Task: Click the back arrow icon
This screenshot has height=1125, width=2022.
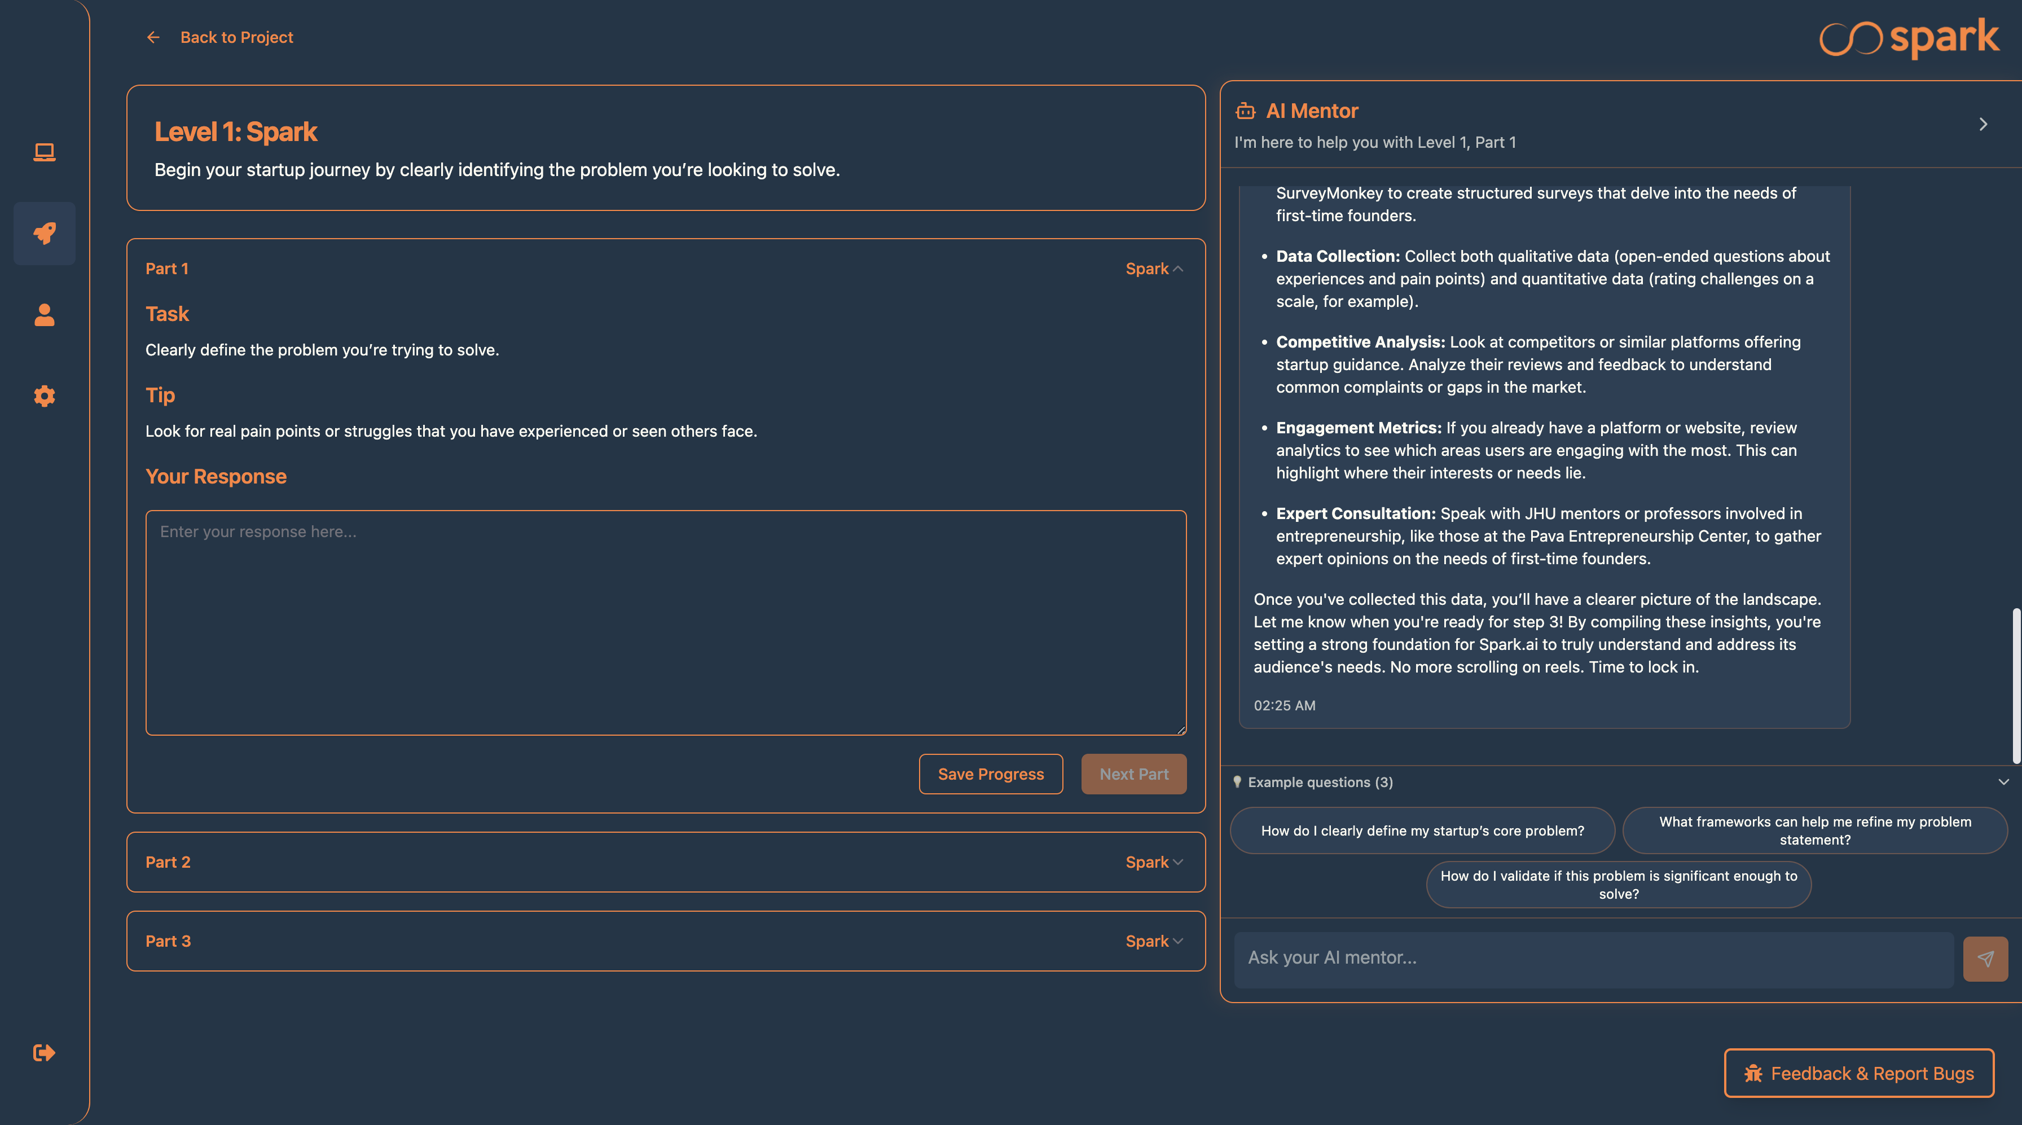Action: pyautogui.click(x=153, y=37)
